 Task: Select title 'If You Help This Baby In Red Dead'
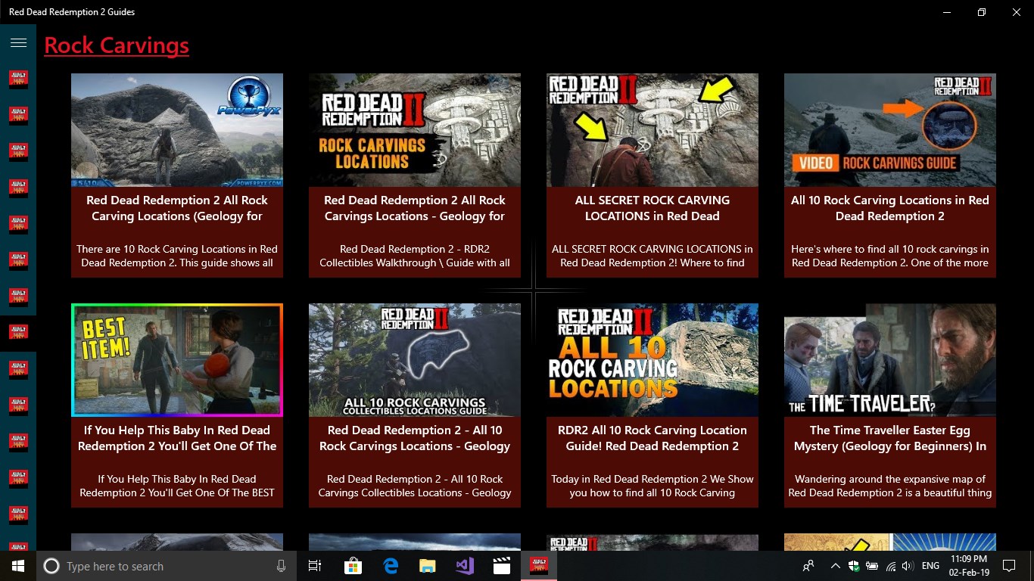(177, 430)
